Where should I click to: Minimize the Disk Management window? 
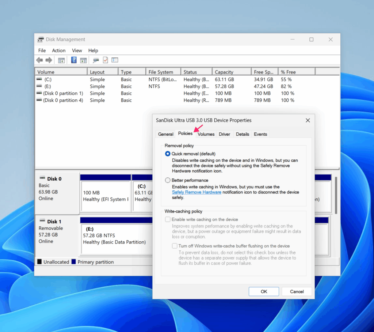(293, 39)
